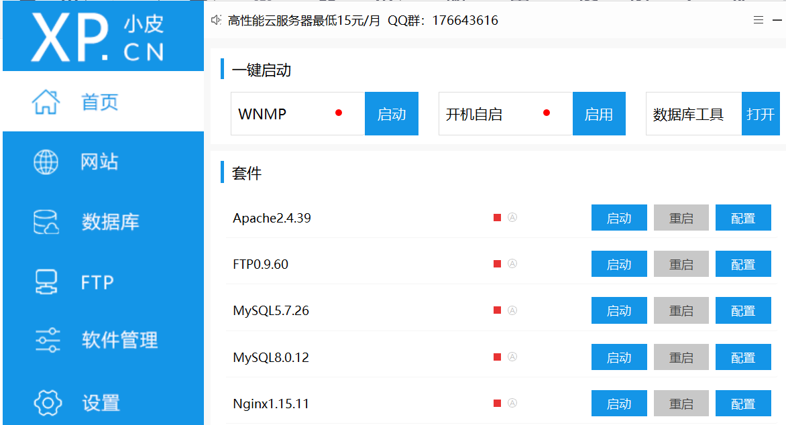Open 配置 for FTP0.9.60
Image resolution: width=786 pixels, height=425 pixels.
743,263
